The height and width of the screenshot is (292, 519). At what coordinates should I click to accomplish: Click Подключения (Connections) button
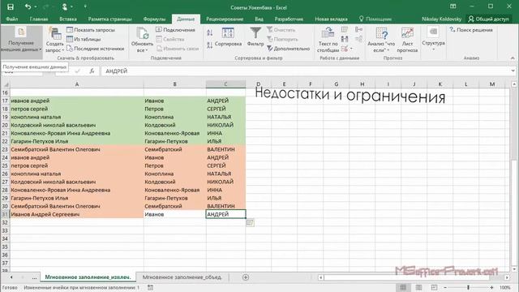(x=175, y=30)
